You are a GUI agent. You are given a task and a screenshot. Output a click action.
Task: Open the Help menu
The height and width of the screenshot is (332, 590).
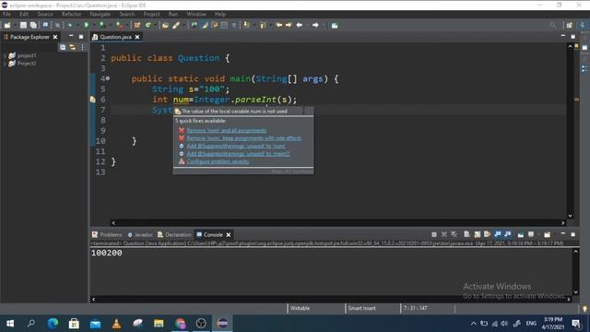[220, 14]
